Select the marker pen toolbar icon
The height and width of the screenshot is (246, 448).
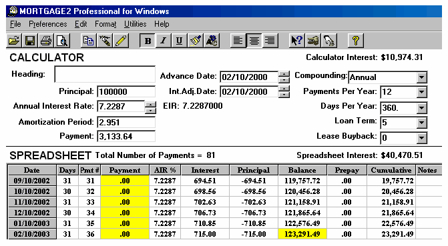pos(105,41)
